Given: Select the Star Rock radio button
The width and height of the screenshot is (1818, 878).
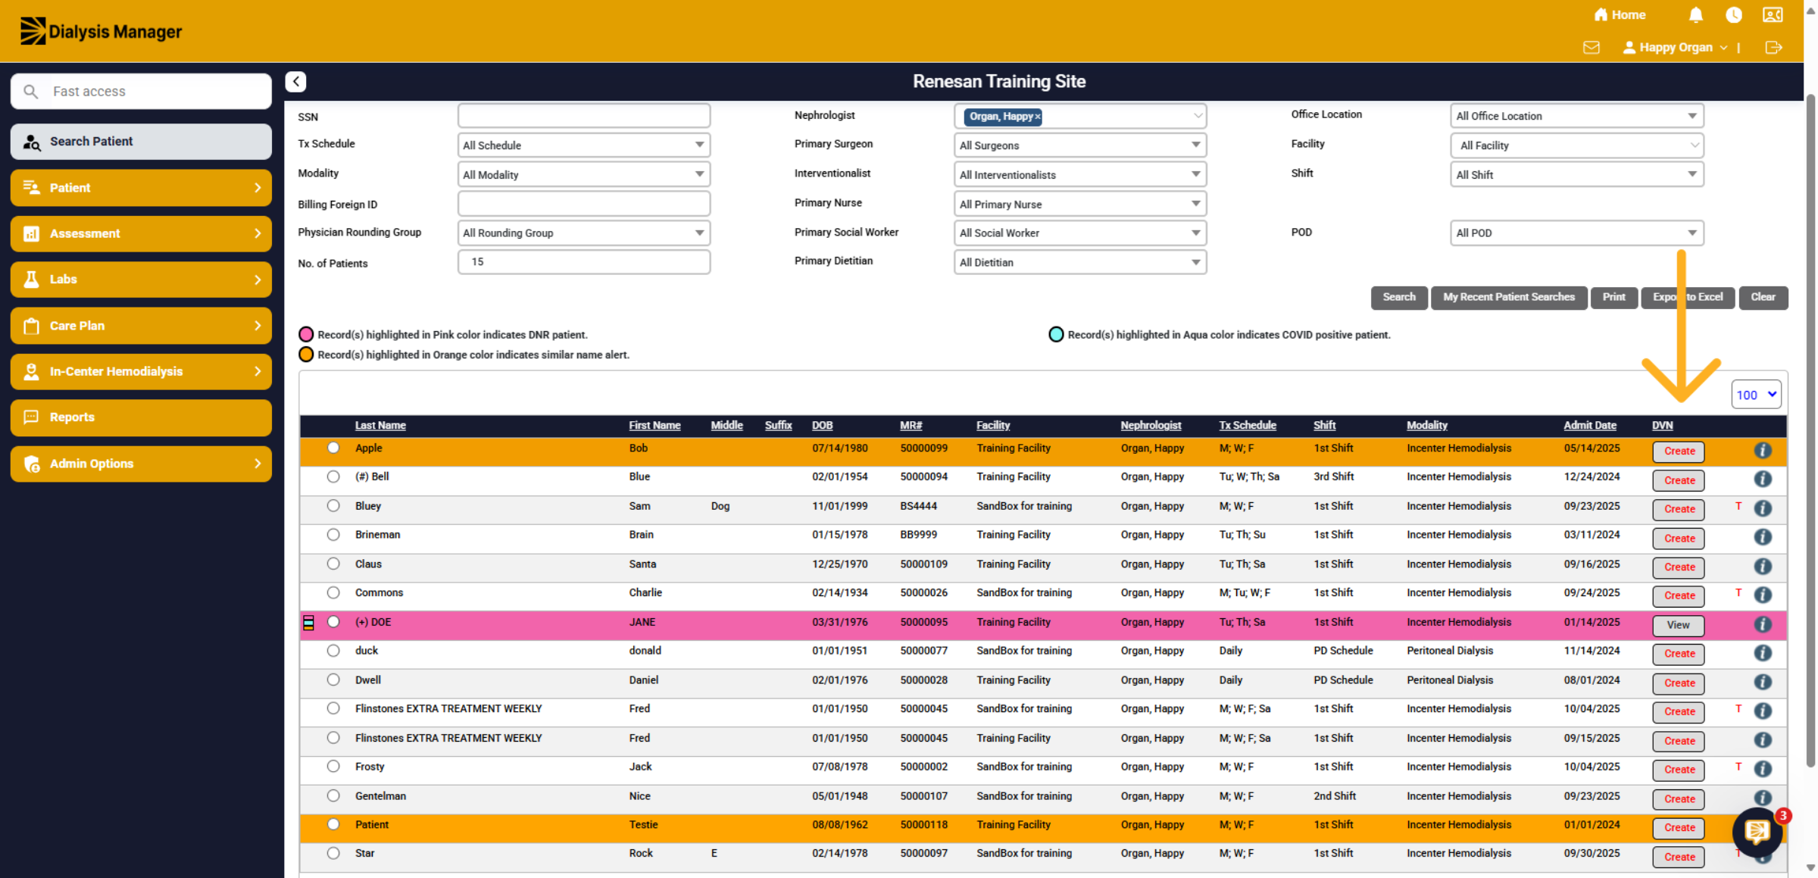Looking at the screenshot, I should pyautogui.click(x=333, y=853).
